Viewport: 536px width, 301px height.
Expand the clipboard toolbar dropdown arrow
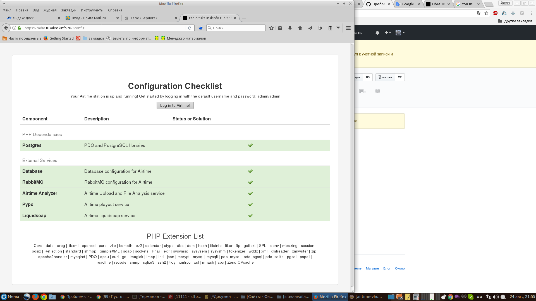(338, 28)
